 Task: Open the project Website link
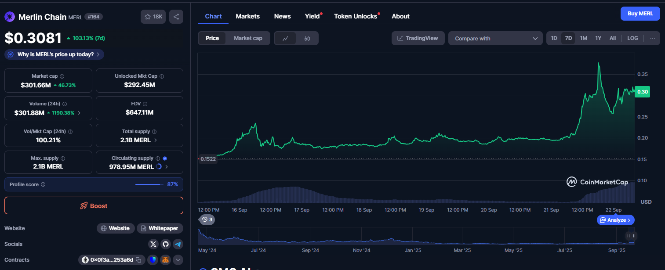(x=116, y=228)
